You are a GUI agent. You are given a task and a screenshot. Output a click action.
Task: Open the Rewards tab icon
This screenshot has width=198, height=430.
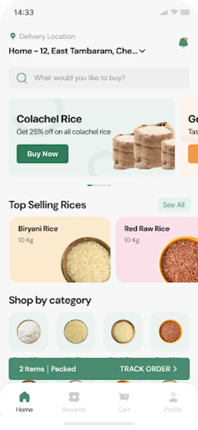tap(73, 397)
